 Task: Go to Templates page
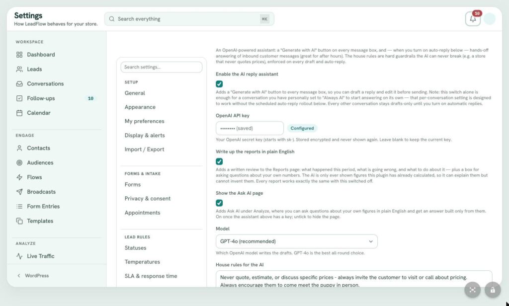point(40,221)
